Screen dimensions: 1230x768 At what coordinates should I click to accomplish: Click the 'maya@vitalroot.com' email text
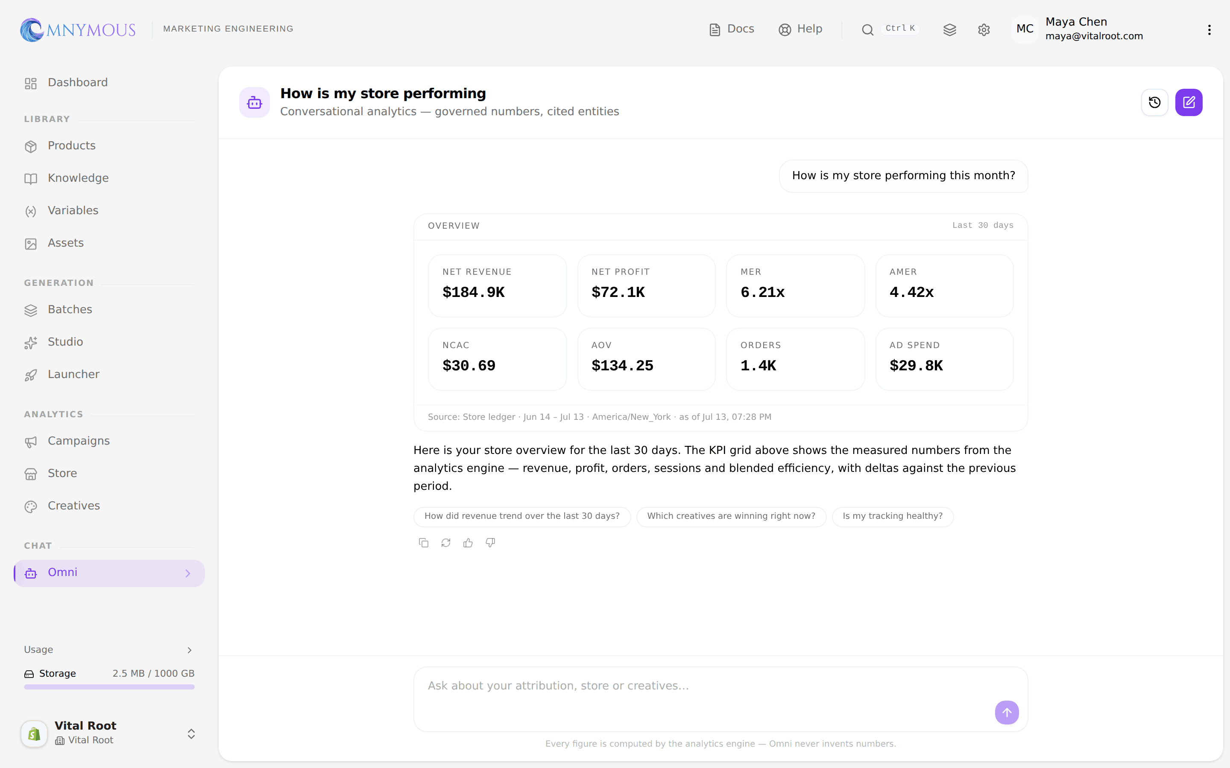pos(1094,36)
